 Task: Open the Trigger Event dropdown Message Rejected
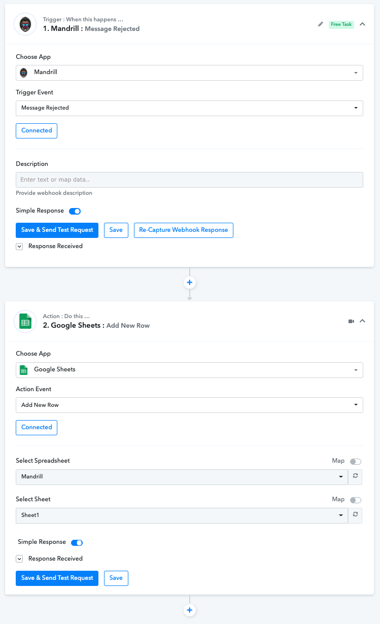tap(189, 108)
